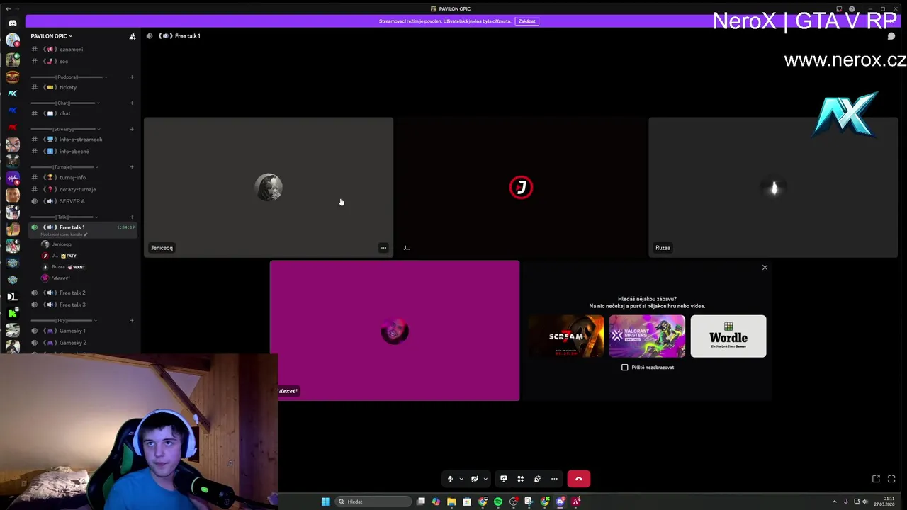Open the oznameni channel
This screenshot has width=907, height=510.
coord(83,50)
